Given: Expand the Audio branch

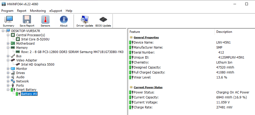Looking at the screenshot, I should (8, 77).
